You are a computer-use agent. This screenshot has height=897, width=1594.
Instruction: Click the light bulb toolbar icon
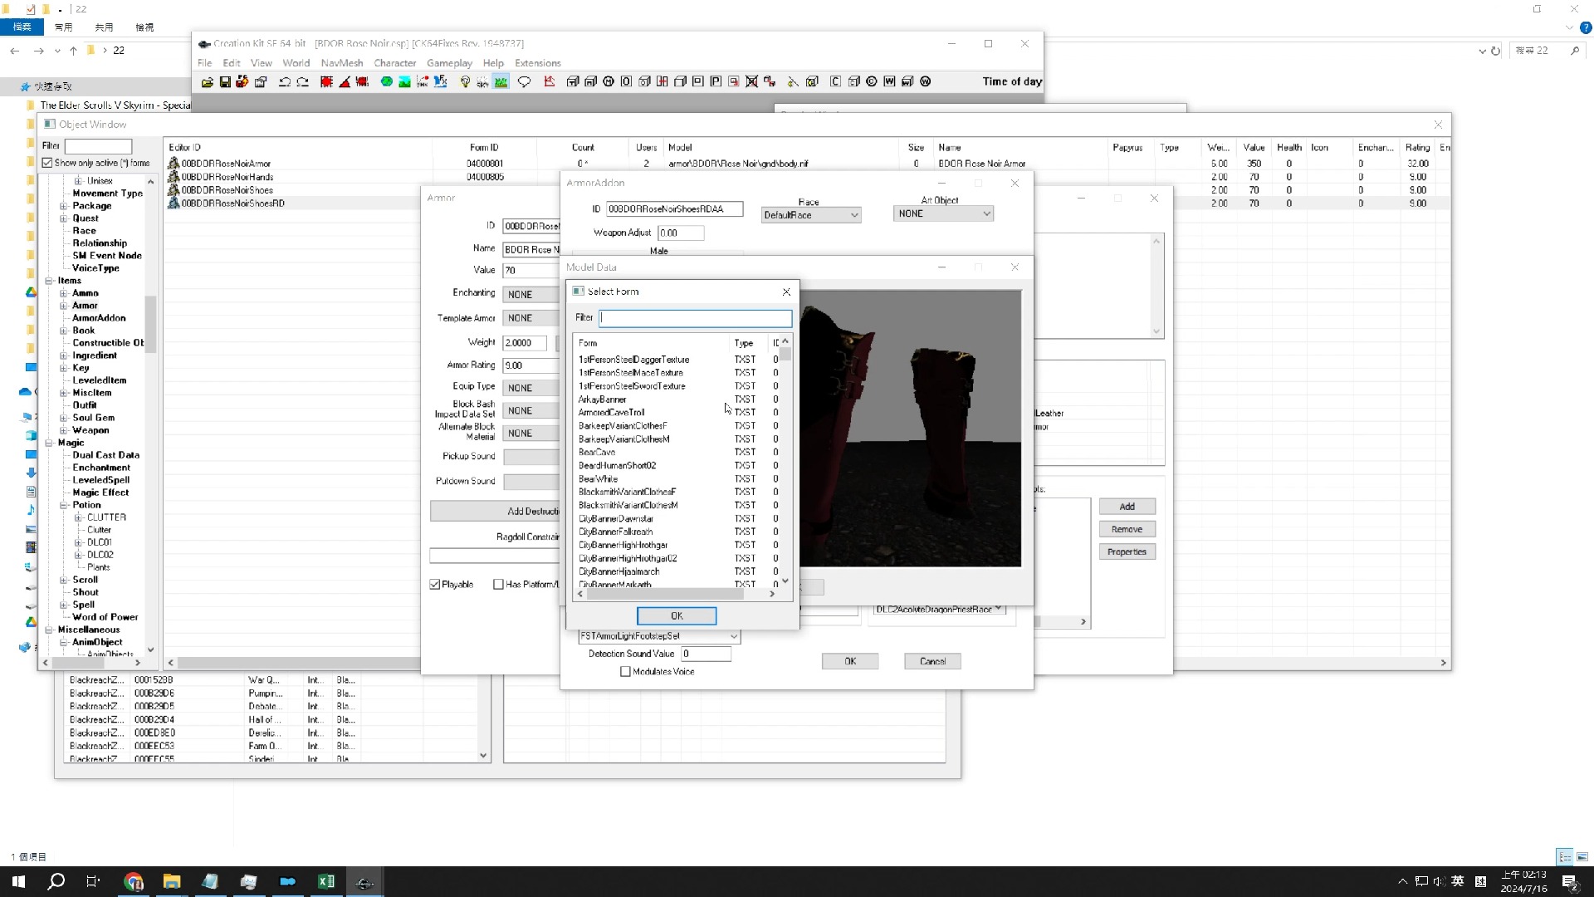click(x=465, y=81)
